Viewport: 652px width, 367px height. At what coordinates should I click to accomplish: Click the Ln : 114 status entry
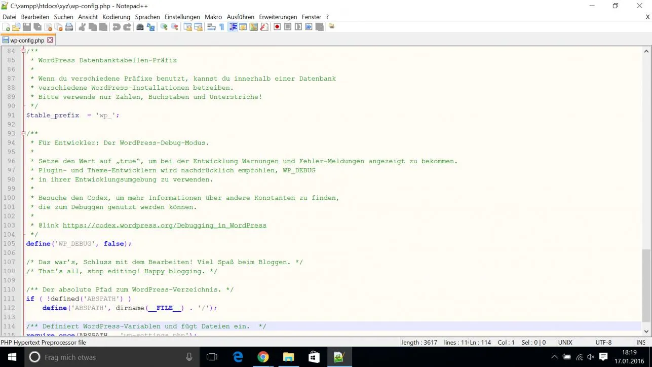click(x=480, y=343)
